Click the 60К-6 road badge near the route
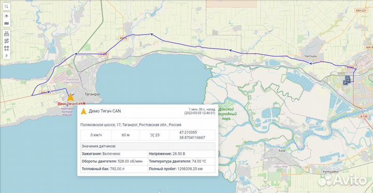373x193 pixels. click(123, 38)
